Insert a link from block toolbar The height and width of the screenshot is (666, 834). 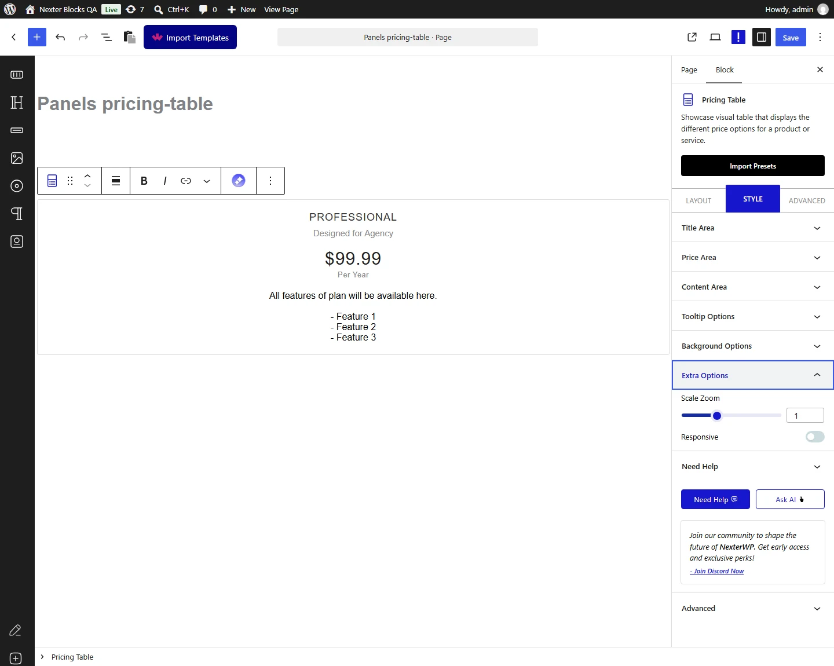pos(186,181)
